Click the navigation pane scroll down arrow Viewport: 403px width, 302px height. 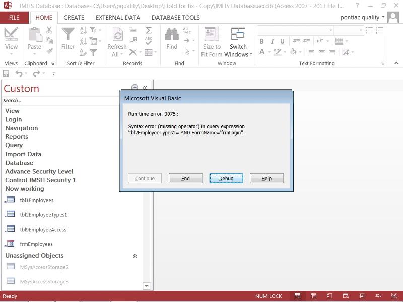click(146, 286)
